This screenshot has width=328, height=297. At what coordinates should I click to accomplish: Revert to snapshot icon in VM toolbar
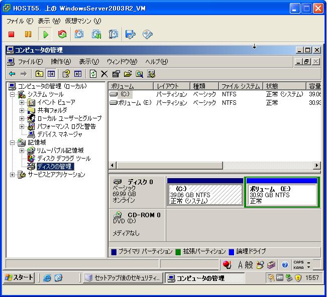[x=96, y=34]
